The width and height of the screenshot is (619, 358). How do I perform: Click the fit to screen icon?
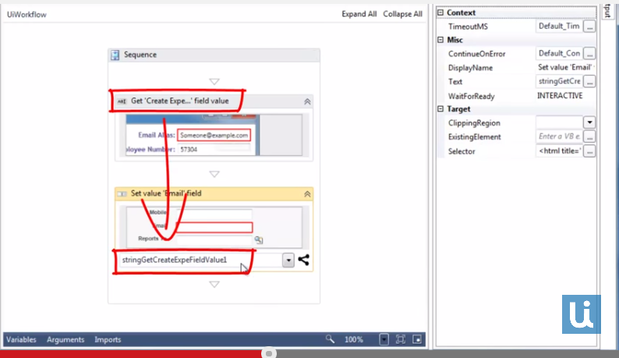pos(401,339)
